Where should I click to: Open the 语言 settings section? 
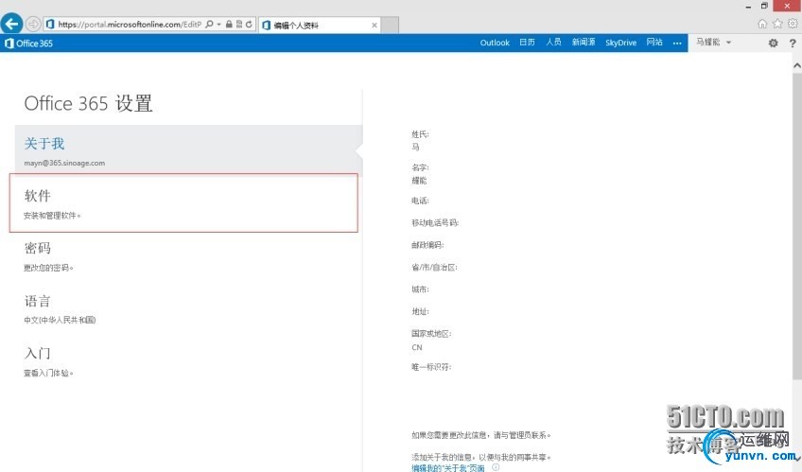click(x=188, y=309)
